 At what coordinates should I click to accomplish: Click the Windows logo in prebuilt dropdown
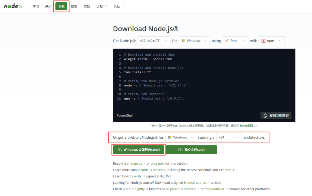(x=170, y=137)
